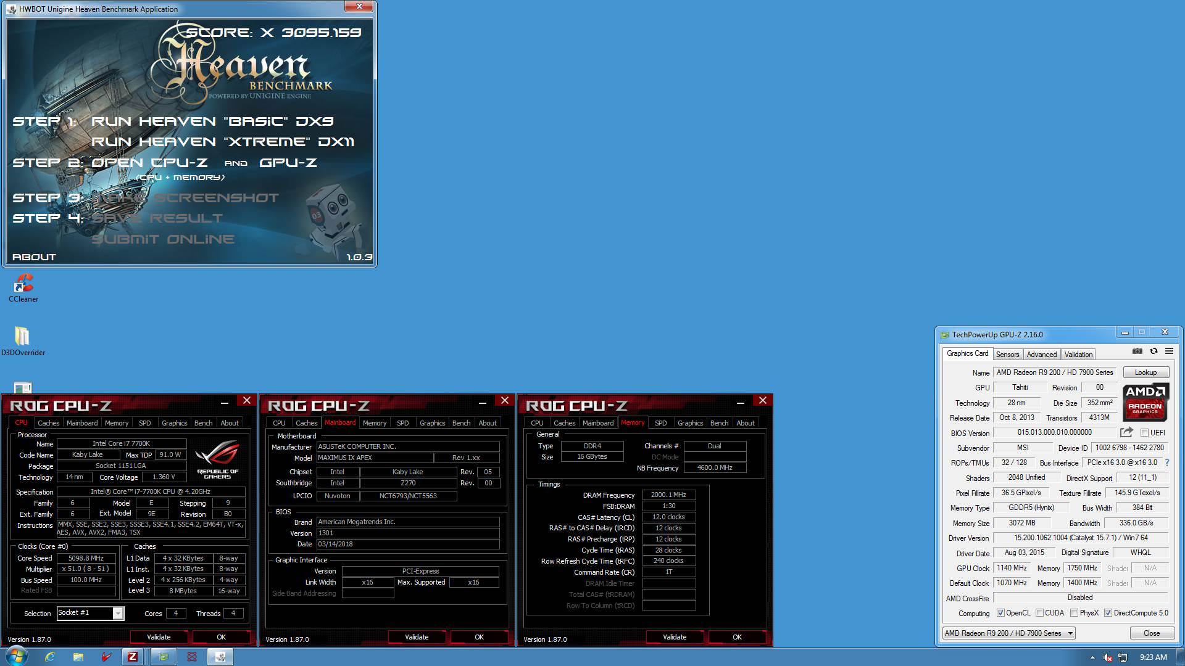1185x666 pixels.
Task: Open SPD tab in the Mainboard CPU-Z window
Action: [402, 423]
